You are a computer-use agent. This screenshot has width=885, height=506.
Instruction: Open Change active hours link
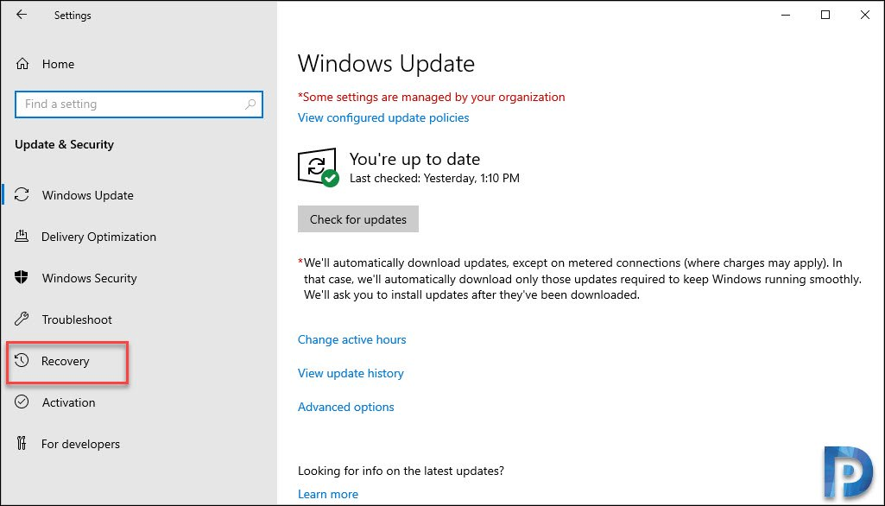(x=351, y=339)
